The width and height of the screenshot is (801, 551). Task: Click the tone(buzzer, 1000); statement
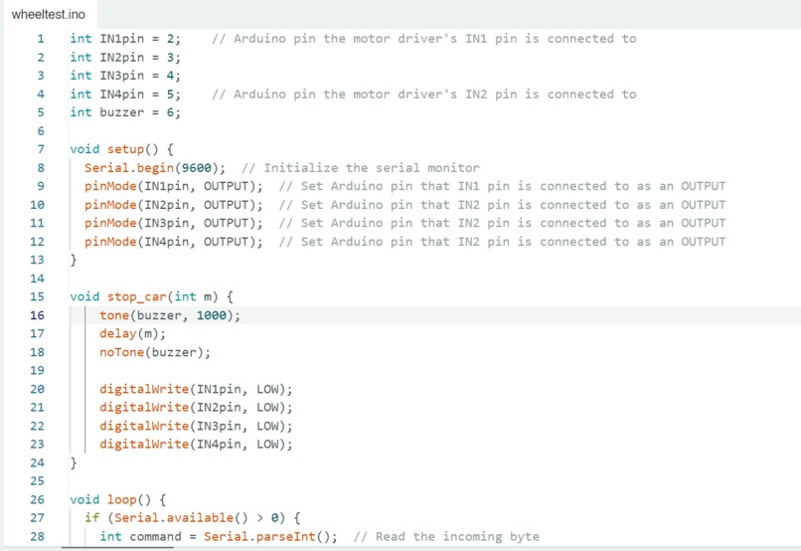(x=170, y=315)
